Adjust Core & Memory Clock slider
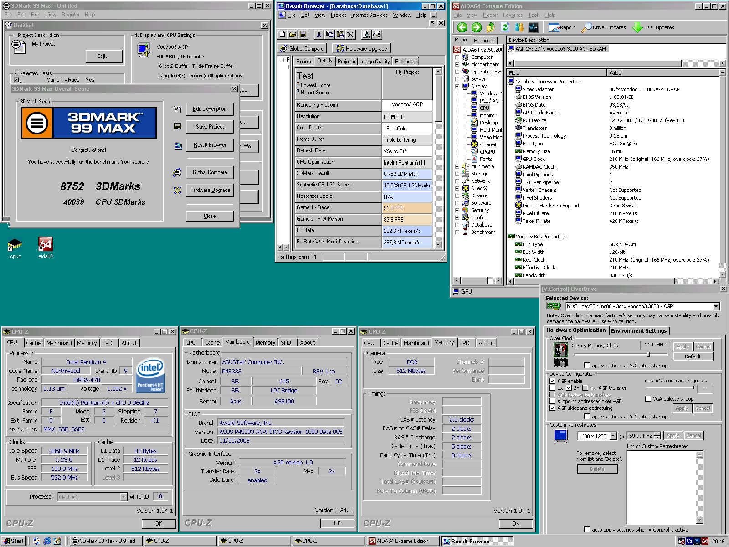Screen dimensions: 729x547 pos(649,354)
